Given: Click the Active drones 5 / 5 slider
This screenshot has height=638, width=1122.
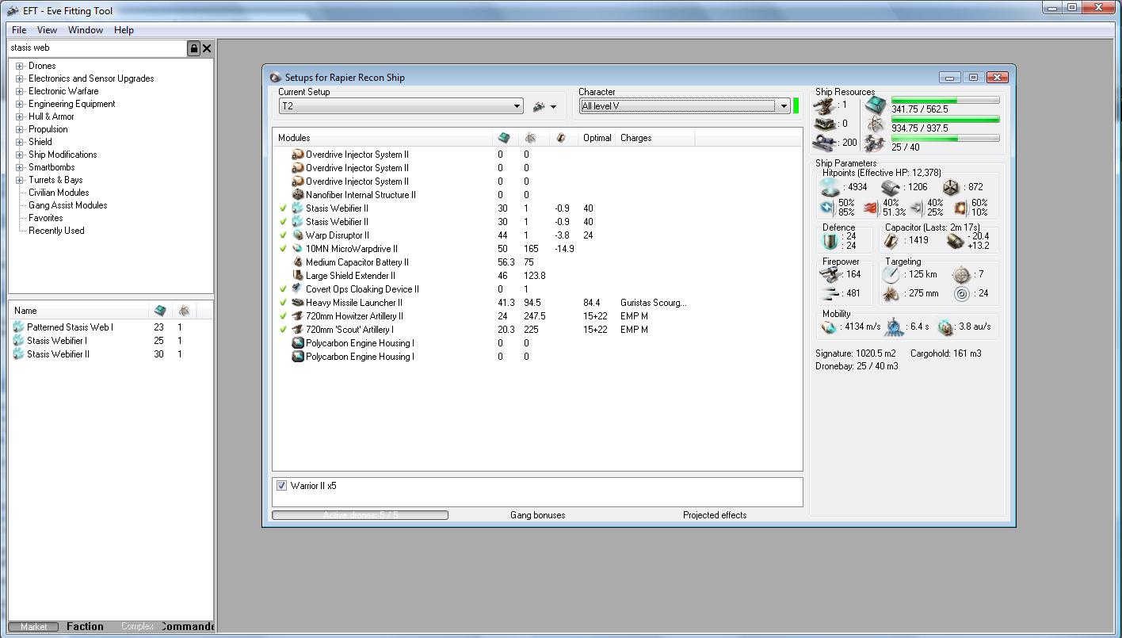Looking at the screenshot, I should click(x=361, y=515).
